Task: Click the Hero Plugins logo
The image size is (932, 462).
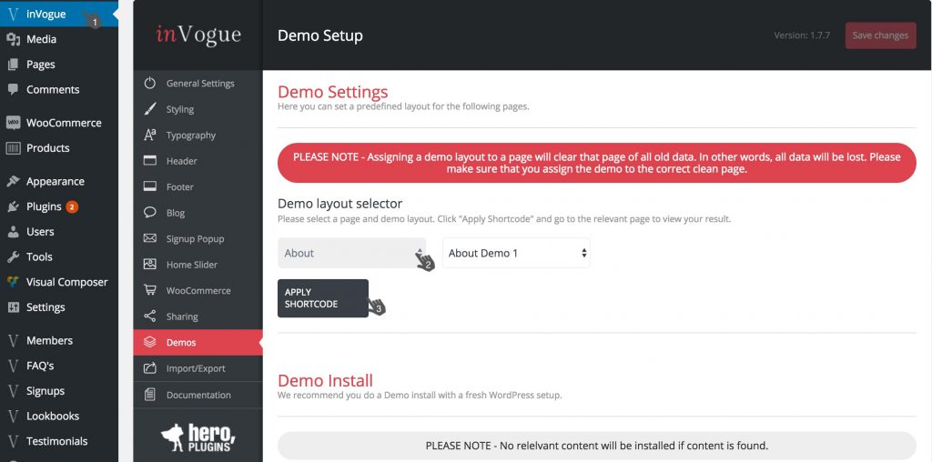Action: pyautogui.click(x=198, y=437)
